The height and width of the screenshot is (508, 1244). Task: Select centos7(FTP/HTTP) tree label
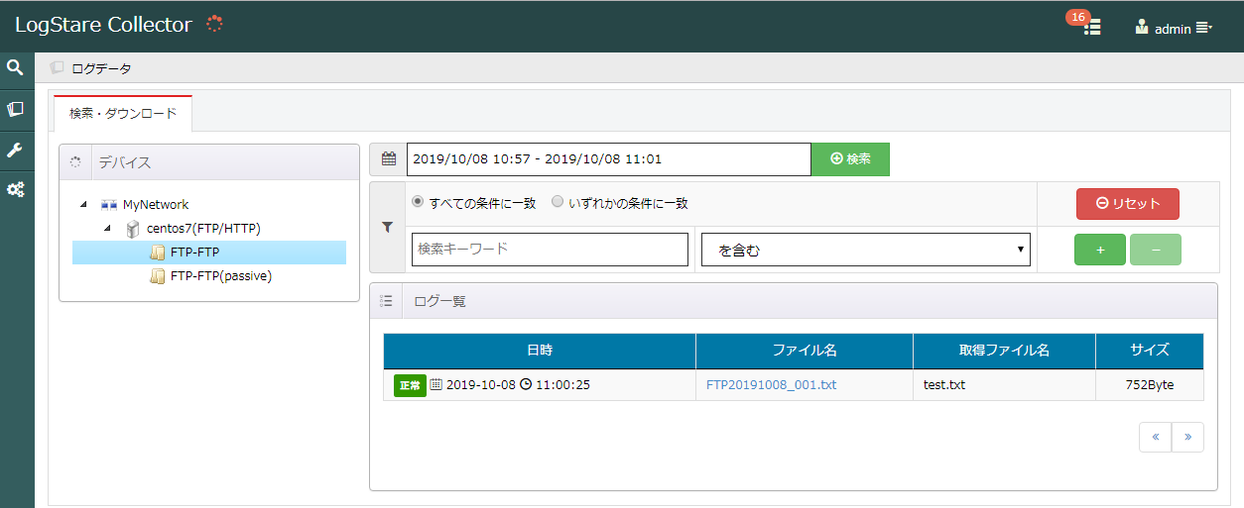(203, 229)
